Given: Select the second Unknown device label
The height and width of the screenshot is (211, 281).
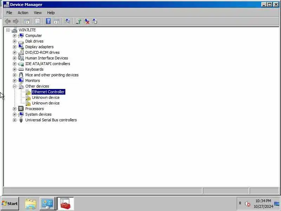Looking at the screenshot, I should pyautogui.click(x=46, y=103).
